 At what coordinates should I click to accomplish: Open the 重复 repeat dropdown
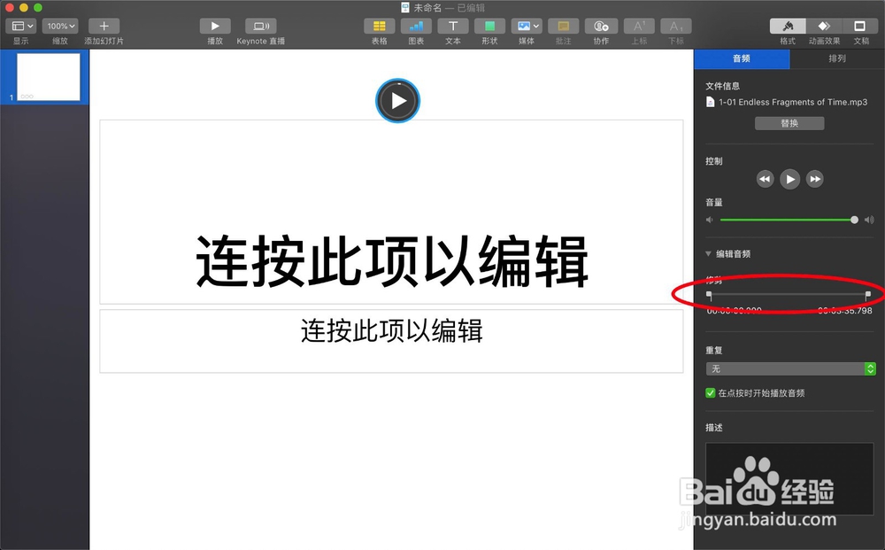(789, 369)
